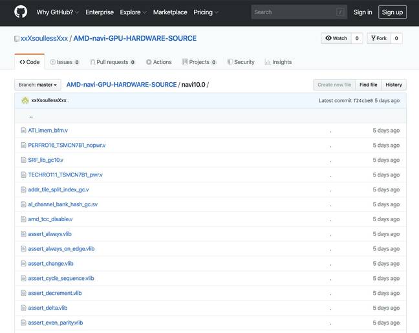Click file icon of amd_tcc_disable.v
Screen dimensions: 419x333
point(23,219)
